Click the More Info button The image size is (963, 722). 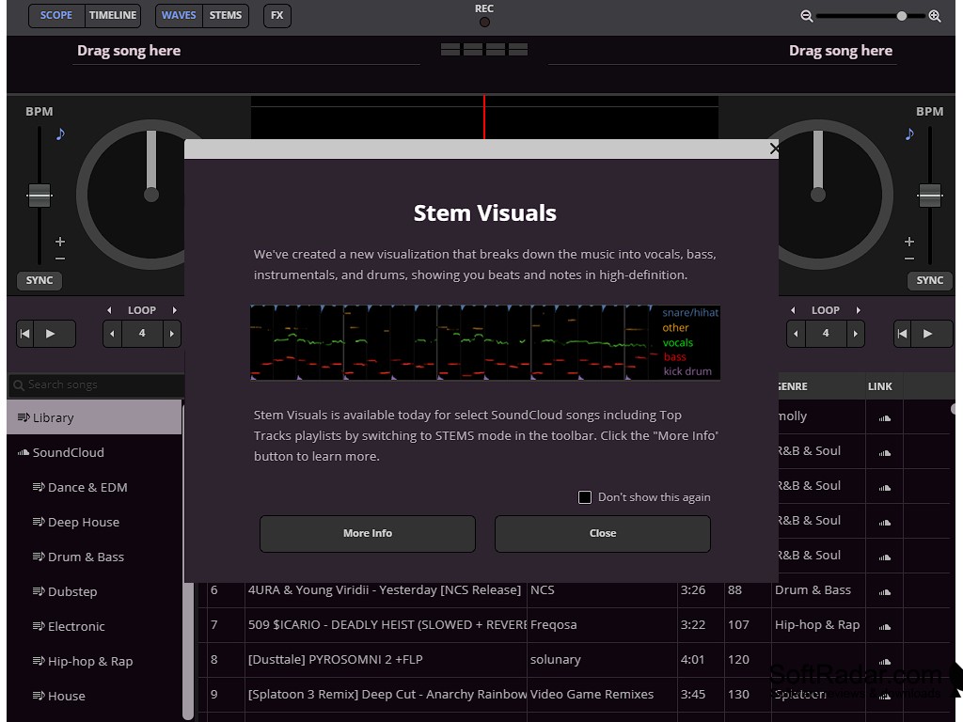pyautogui.click(x=368, y=533)
